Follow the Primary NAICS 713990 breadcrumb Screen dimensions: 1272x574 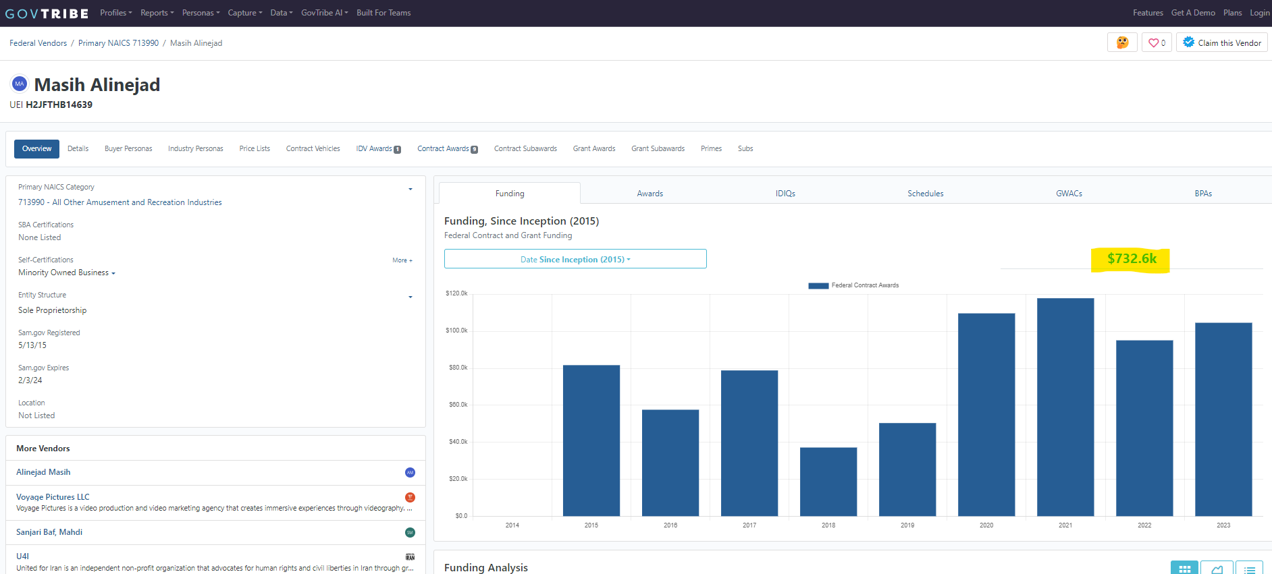pyautogui.click(x=118, y=43)
